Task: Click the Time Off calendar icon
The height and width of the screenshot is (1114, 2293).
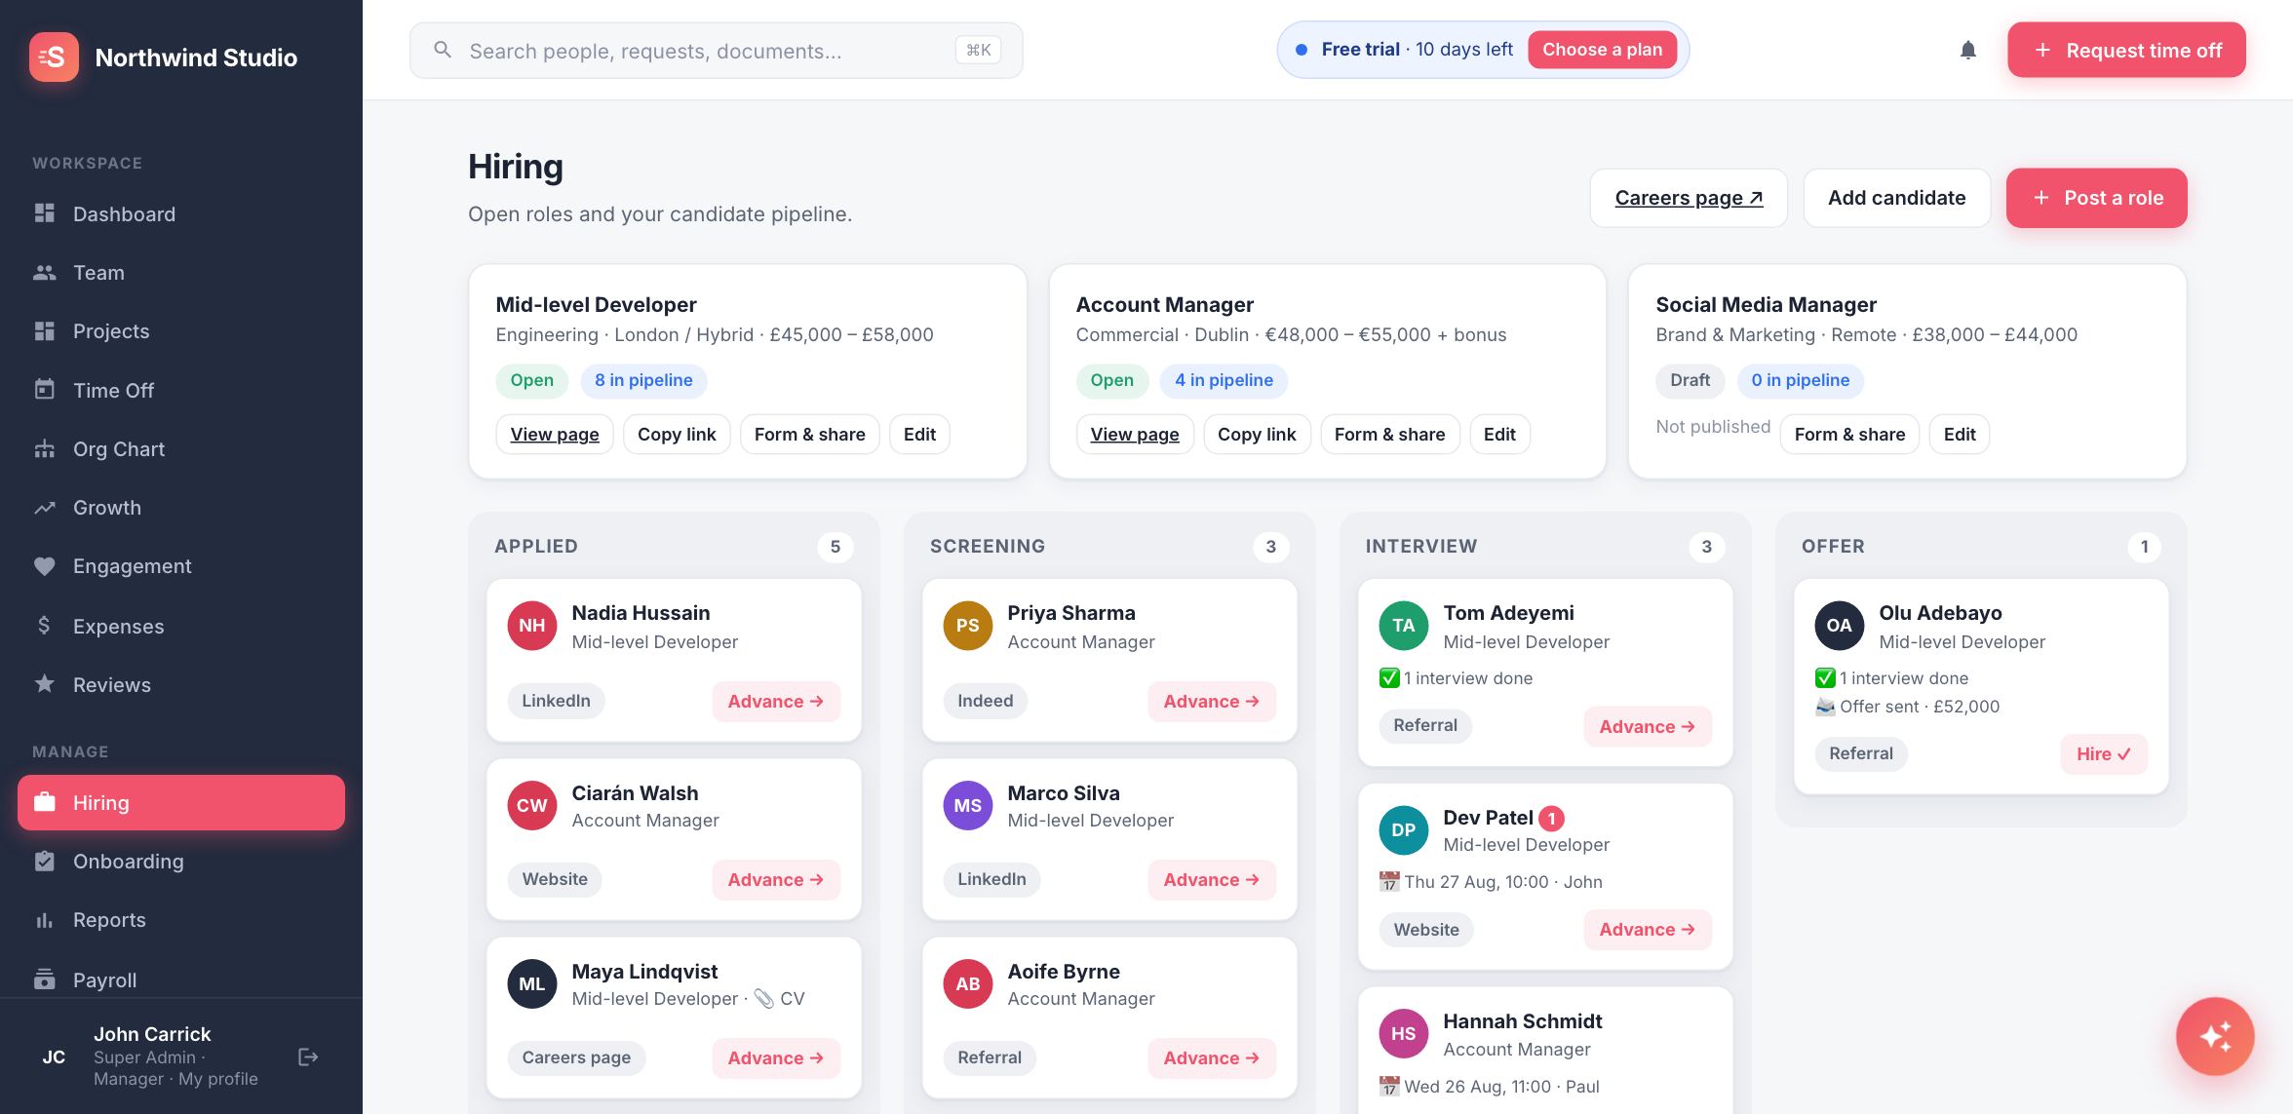Action: pyautogui.click(x=45, y=390)
